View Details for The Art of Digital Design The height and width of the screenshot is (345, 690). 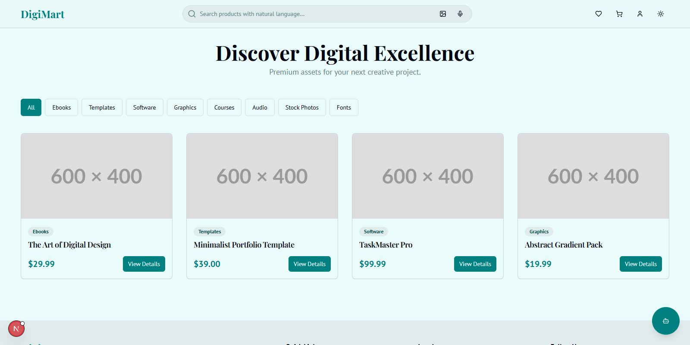[144, 264]
